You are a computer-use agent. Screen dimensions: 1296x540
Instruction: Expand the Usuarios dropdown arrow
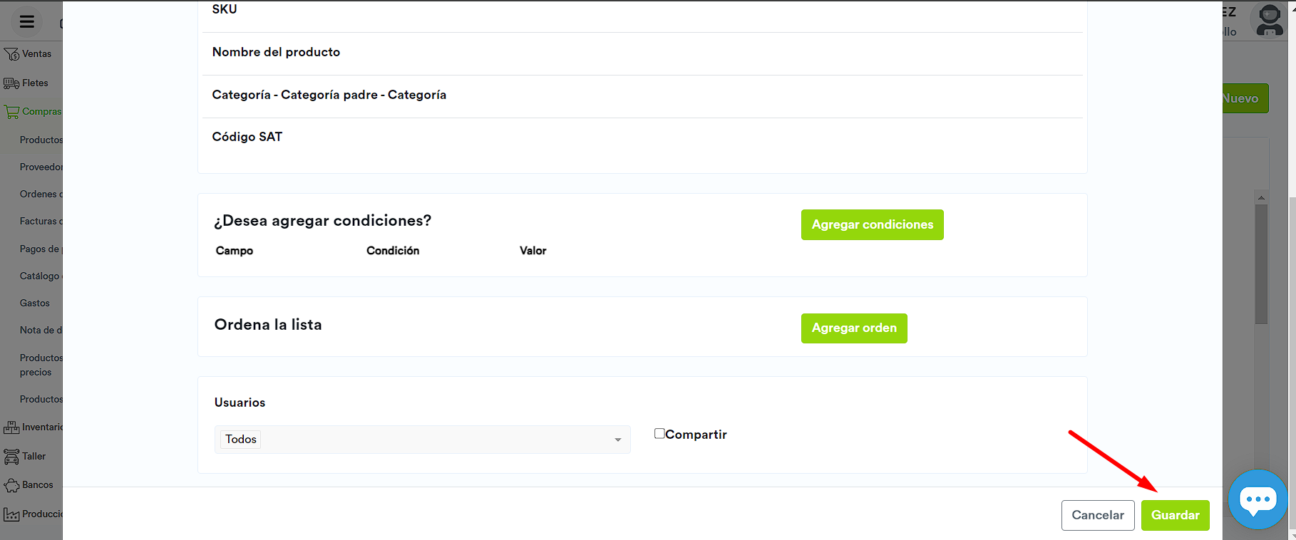pos(617,440)
